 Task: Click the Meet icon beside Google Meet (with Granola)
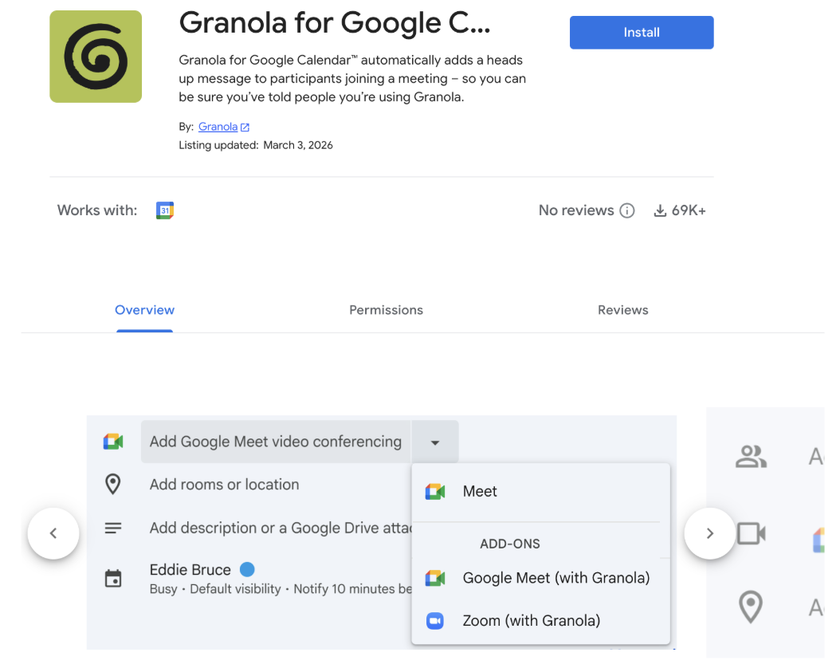pyautogui.click(x=435, y=578)
